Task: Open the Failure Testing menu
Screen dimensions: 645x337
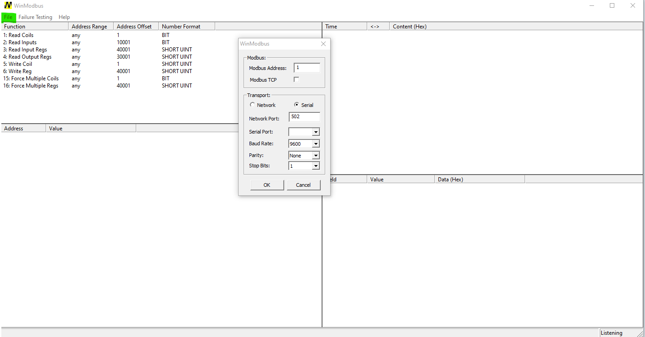Action: [x=35, y=17]
